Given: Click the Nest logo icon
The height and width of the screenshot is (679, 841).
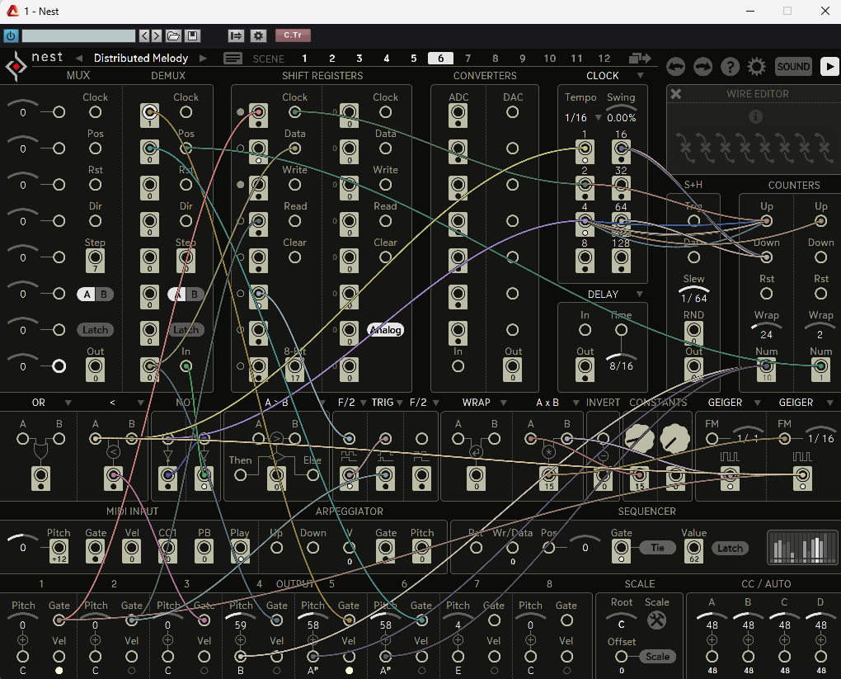Looking at the screenshot, I should (x=16, y=67).
